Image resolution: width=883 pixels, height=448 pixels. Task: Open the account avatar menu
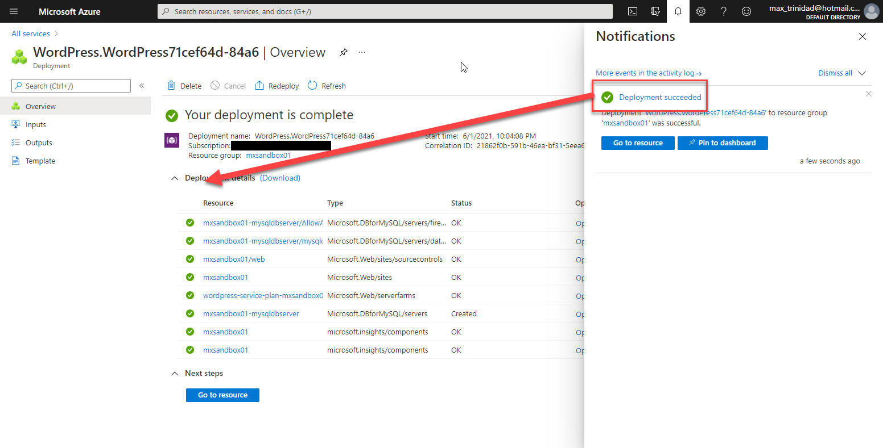click(871, 11)
